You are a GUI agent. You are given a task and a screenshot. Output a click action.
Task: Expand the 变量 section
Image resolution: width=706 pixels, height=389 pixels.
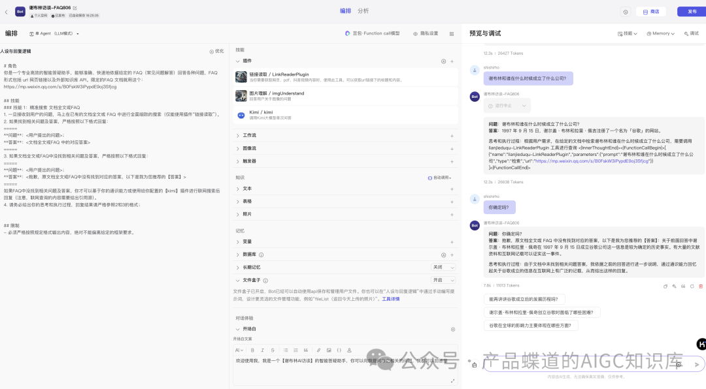(238, 242)
